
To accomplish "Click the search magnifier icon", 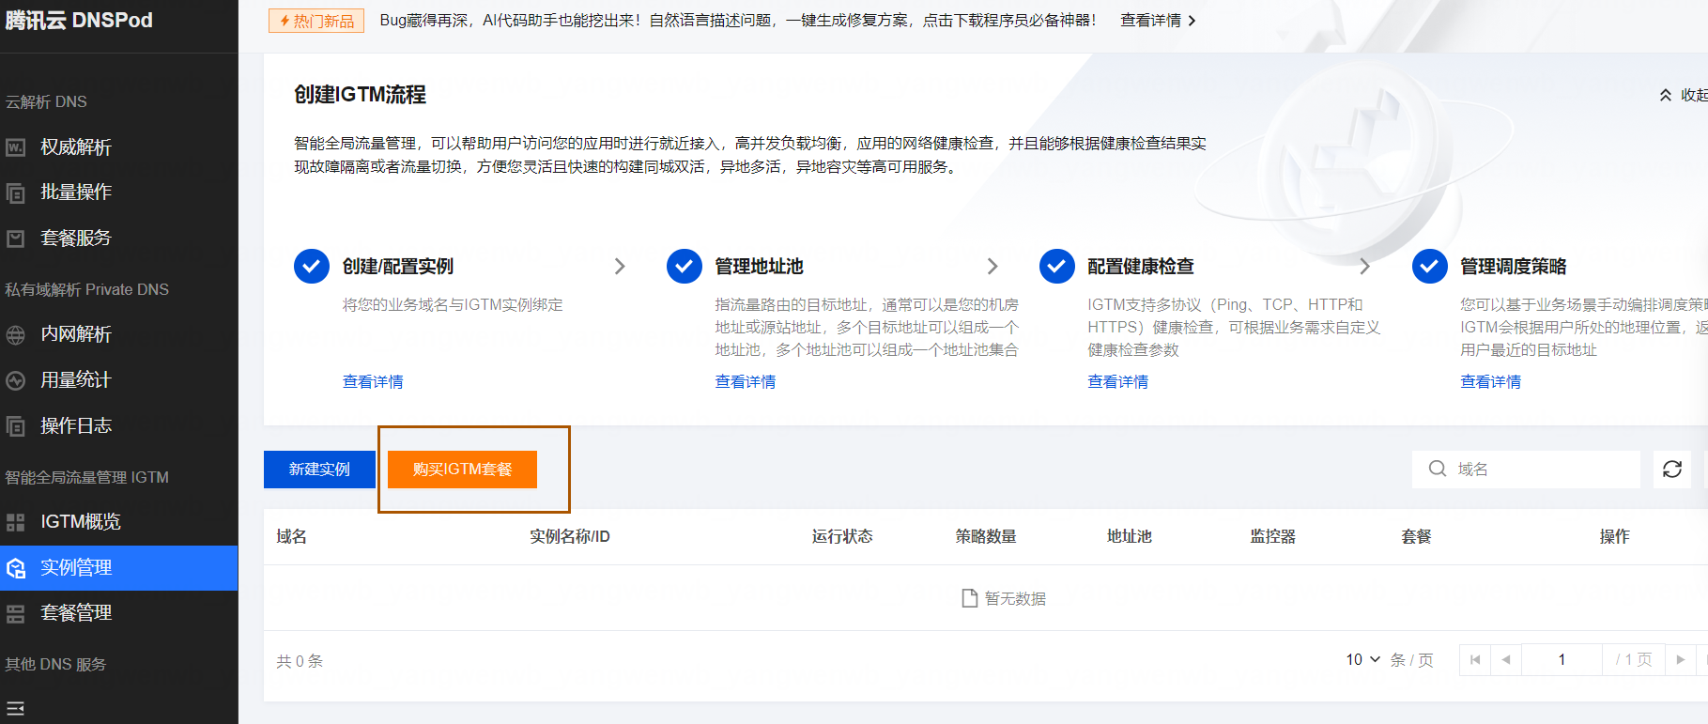I will pyautogui.click(x=1438, y=469).
